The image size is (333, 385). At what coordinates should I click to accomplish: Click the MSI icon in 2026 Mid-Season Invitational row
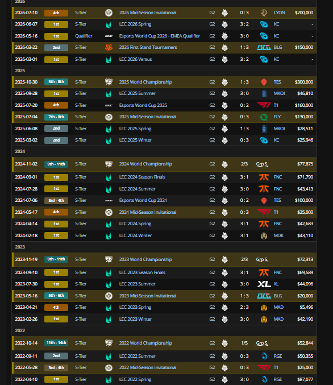click(109, 13)
